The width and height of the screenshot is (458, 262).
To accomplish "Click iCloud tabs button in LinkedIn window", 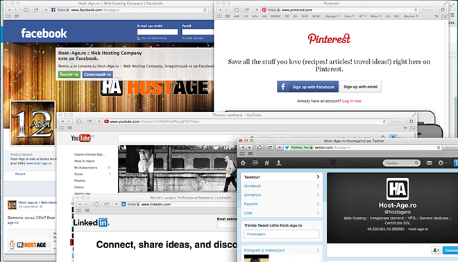I will (x=96, y=204).
